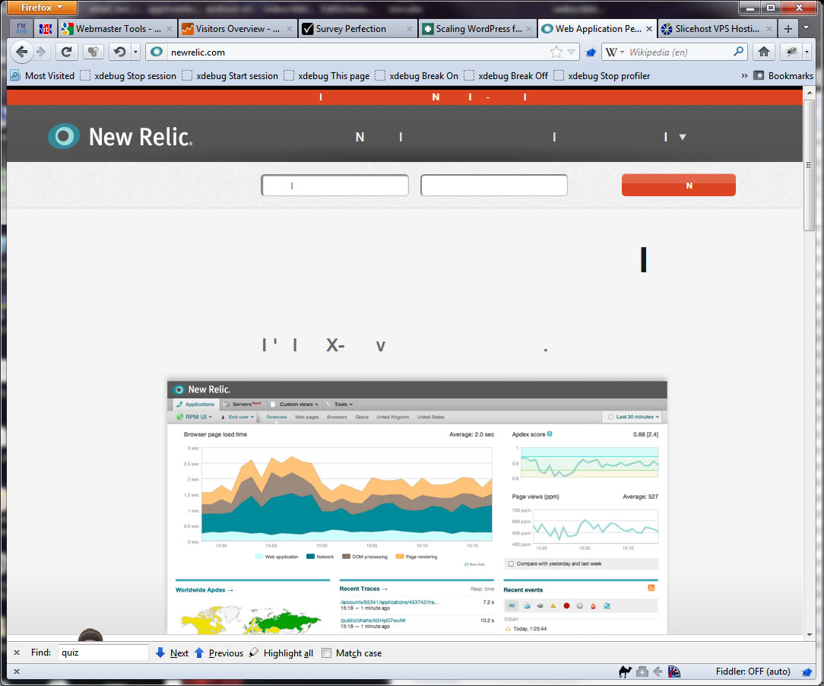Screen dimensions: 824x686
Task: Click the browser Back arrow button
Action: [x=22, y=52]
